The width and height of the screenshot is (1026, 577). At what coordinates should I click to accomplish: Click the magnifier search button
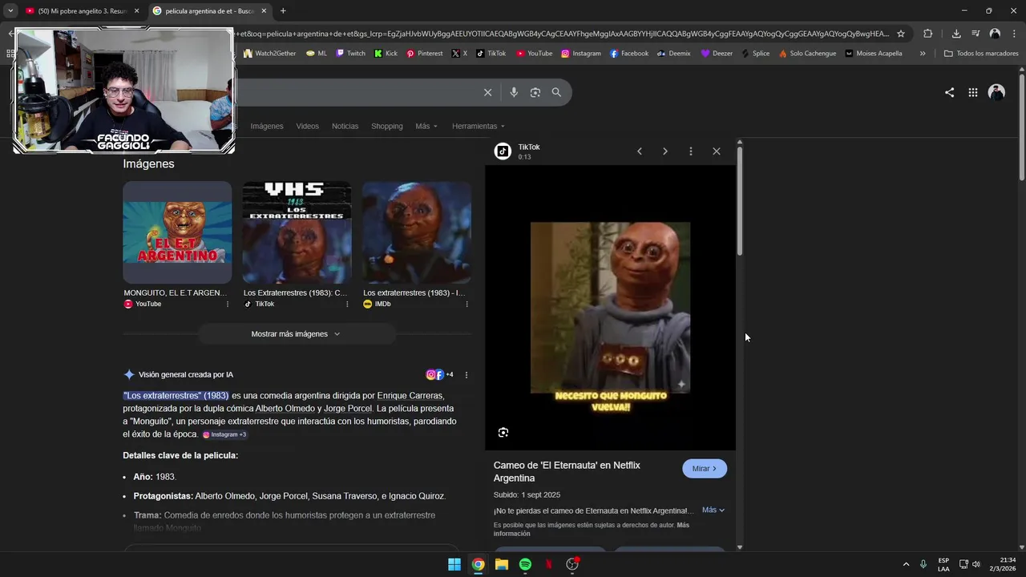[x=556, y=92]
